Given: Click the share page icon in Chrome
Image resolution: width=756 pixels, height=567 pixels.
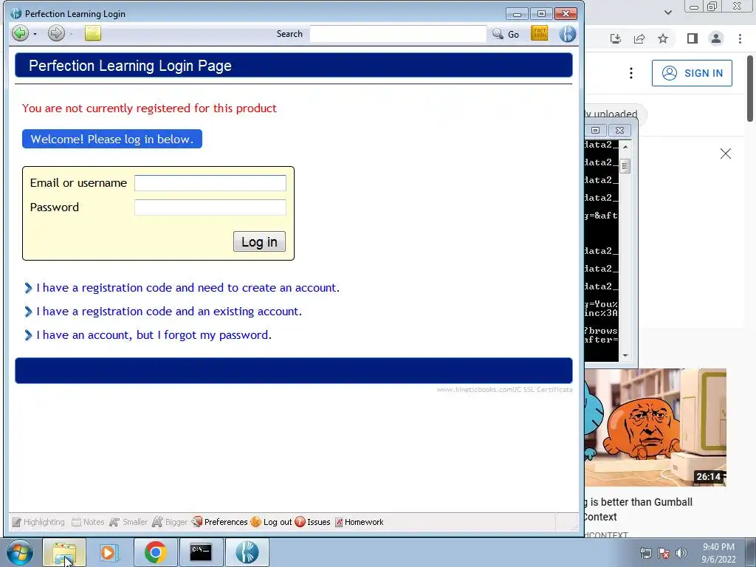Looking at the screenshot, I should [x=639, y=38].
